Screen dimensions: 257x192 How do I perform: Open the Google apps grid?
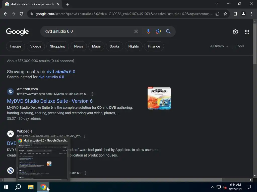point(247,32)
